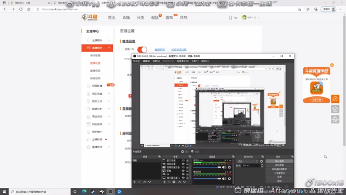Collapse the 直播相关 sidebar section
This screenshot has width=346, height=195.
pyautogui.click(x=109, y=48)
